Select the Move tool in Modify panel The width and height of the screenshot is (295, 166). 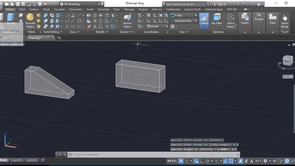pyautogui.click(x=100, y=15)
